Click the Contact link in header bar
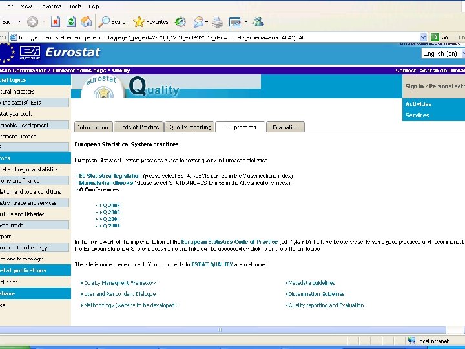 [x=406, y=70]
